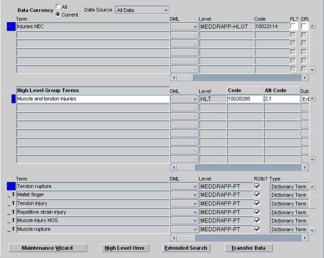The image size is (324, 258).
Task: Toggle the DPL checkbox for Injuries NEC
Action: [304, 26]
